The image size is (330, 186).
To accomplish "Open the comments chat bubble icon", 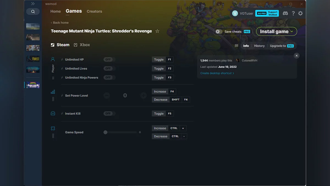I will 237,46.
